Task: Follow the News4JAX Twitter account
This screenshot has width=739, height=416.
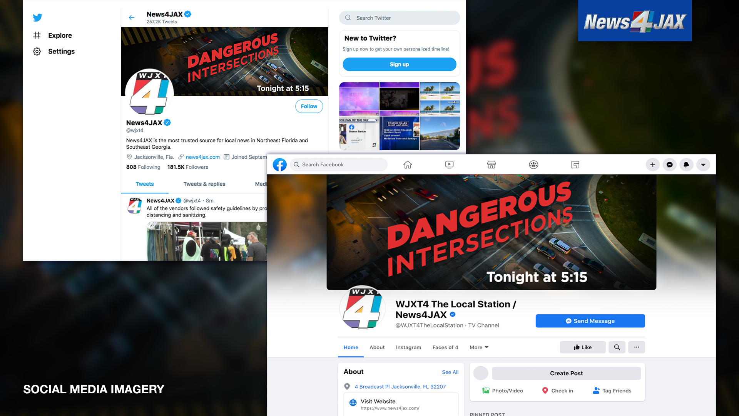Action: tap(309, 106)
